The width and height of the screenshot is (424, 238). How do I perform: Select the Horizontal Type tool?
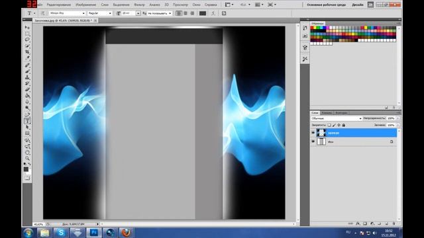27,121
